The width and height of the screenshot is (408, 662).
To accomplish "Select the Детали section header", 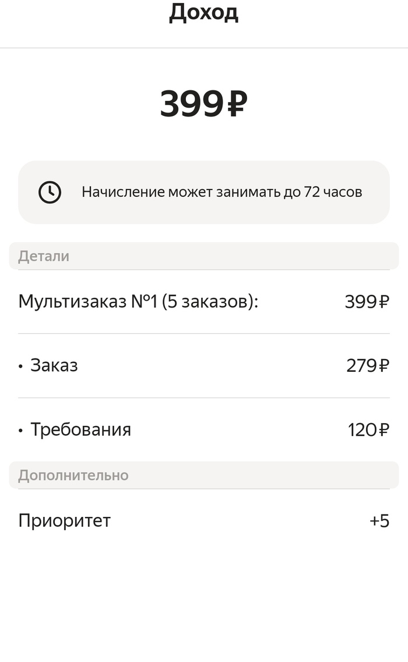I will point(44,256).
